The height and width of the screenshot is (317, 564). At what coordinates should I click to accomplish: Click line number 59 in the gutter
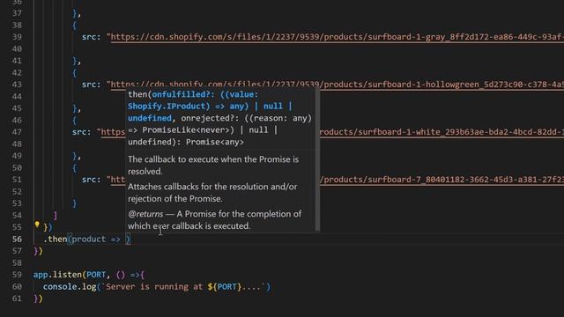click(x=17, y=275)
